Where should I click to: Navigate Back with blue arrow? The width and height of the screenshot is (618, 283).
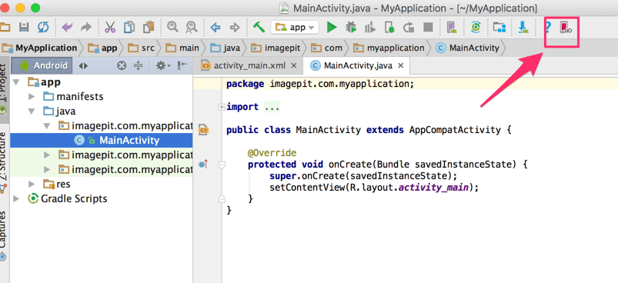(215, 27)
